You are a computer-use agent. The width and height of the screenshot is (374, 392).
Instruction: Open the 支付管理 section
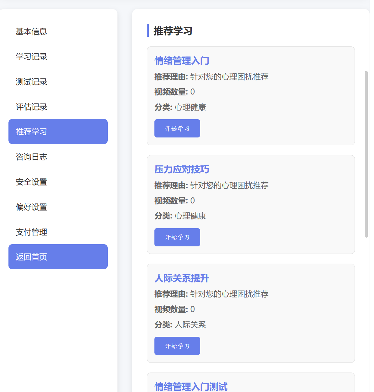[x=31, y=232]
